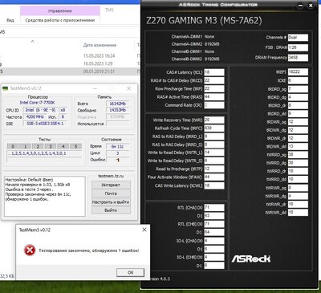Select the file row dated 09.01.2019
321x293 pixels.
70,71
